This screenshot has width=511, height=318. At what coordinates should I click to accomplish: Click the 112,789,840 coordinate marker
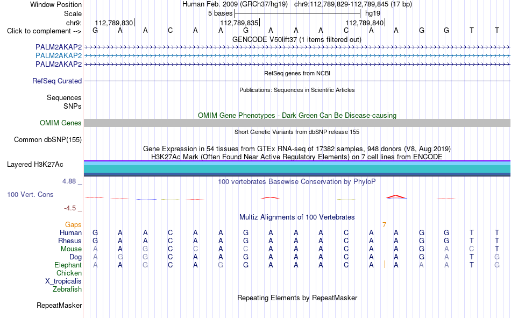(x=364, y=23)
